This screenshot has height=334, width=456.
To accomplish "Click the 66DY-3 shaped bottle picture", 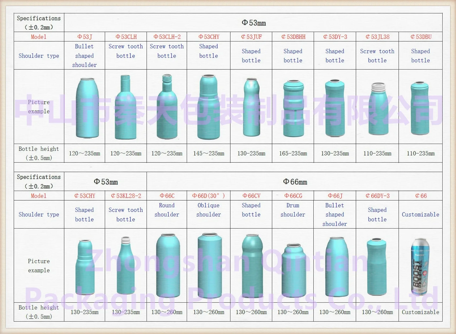I will [377, 267].
